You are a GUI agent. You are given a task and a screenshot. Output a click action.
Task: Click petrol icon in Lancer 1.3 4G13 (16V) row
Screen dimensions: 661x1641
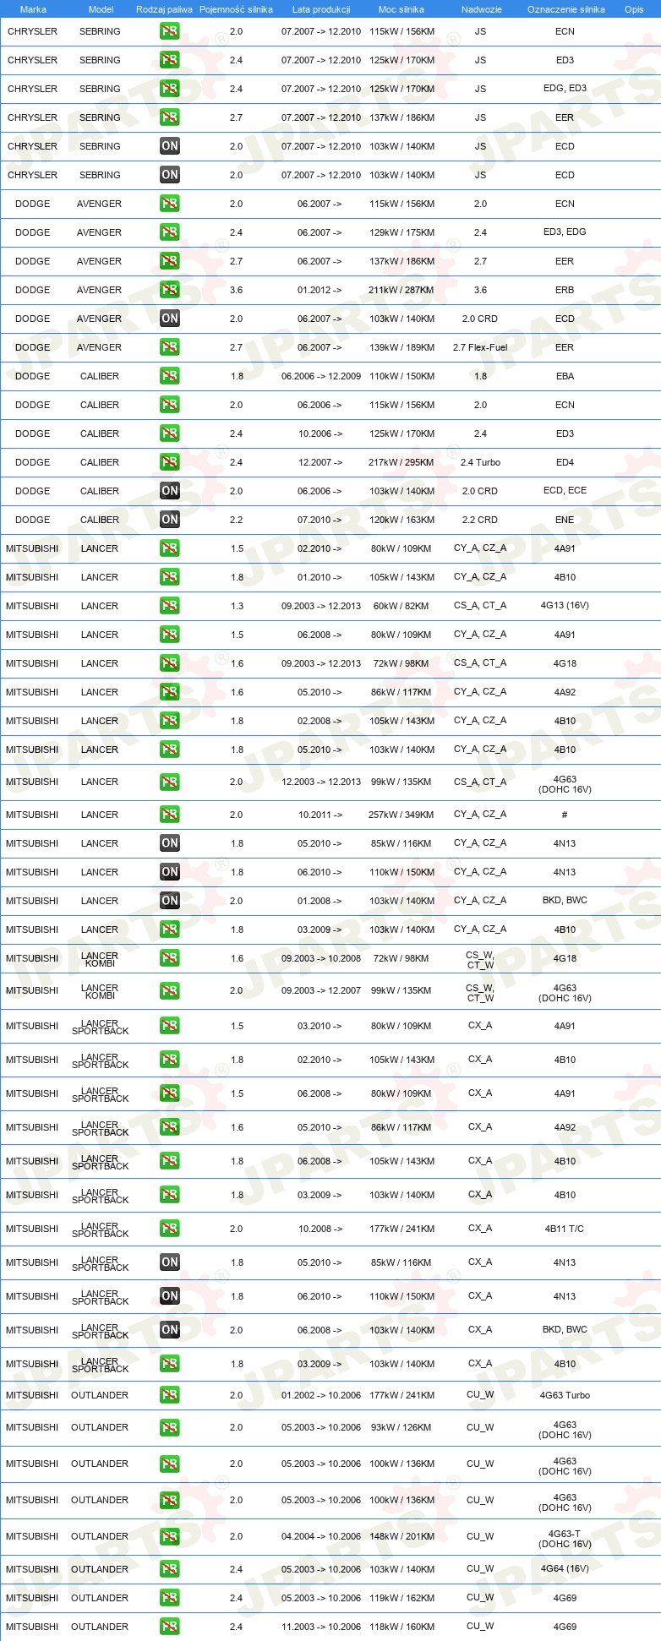[170, 606]
